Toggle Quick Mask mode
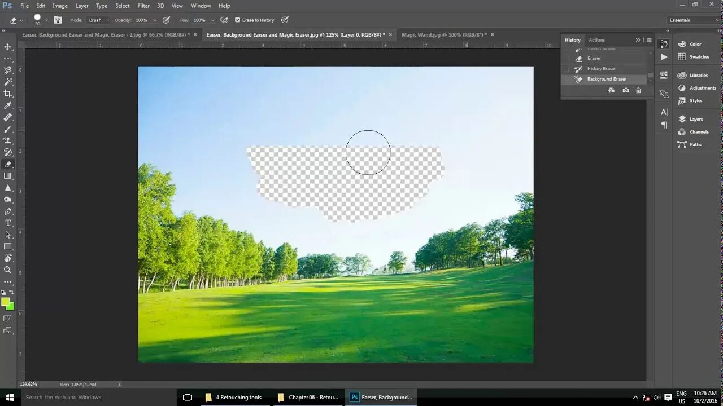The image size is (723, 406). (x=8, y=318)
